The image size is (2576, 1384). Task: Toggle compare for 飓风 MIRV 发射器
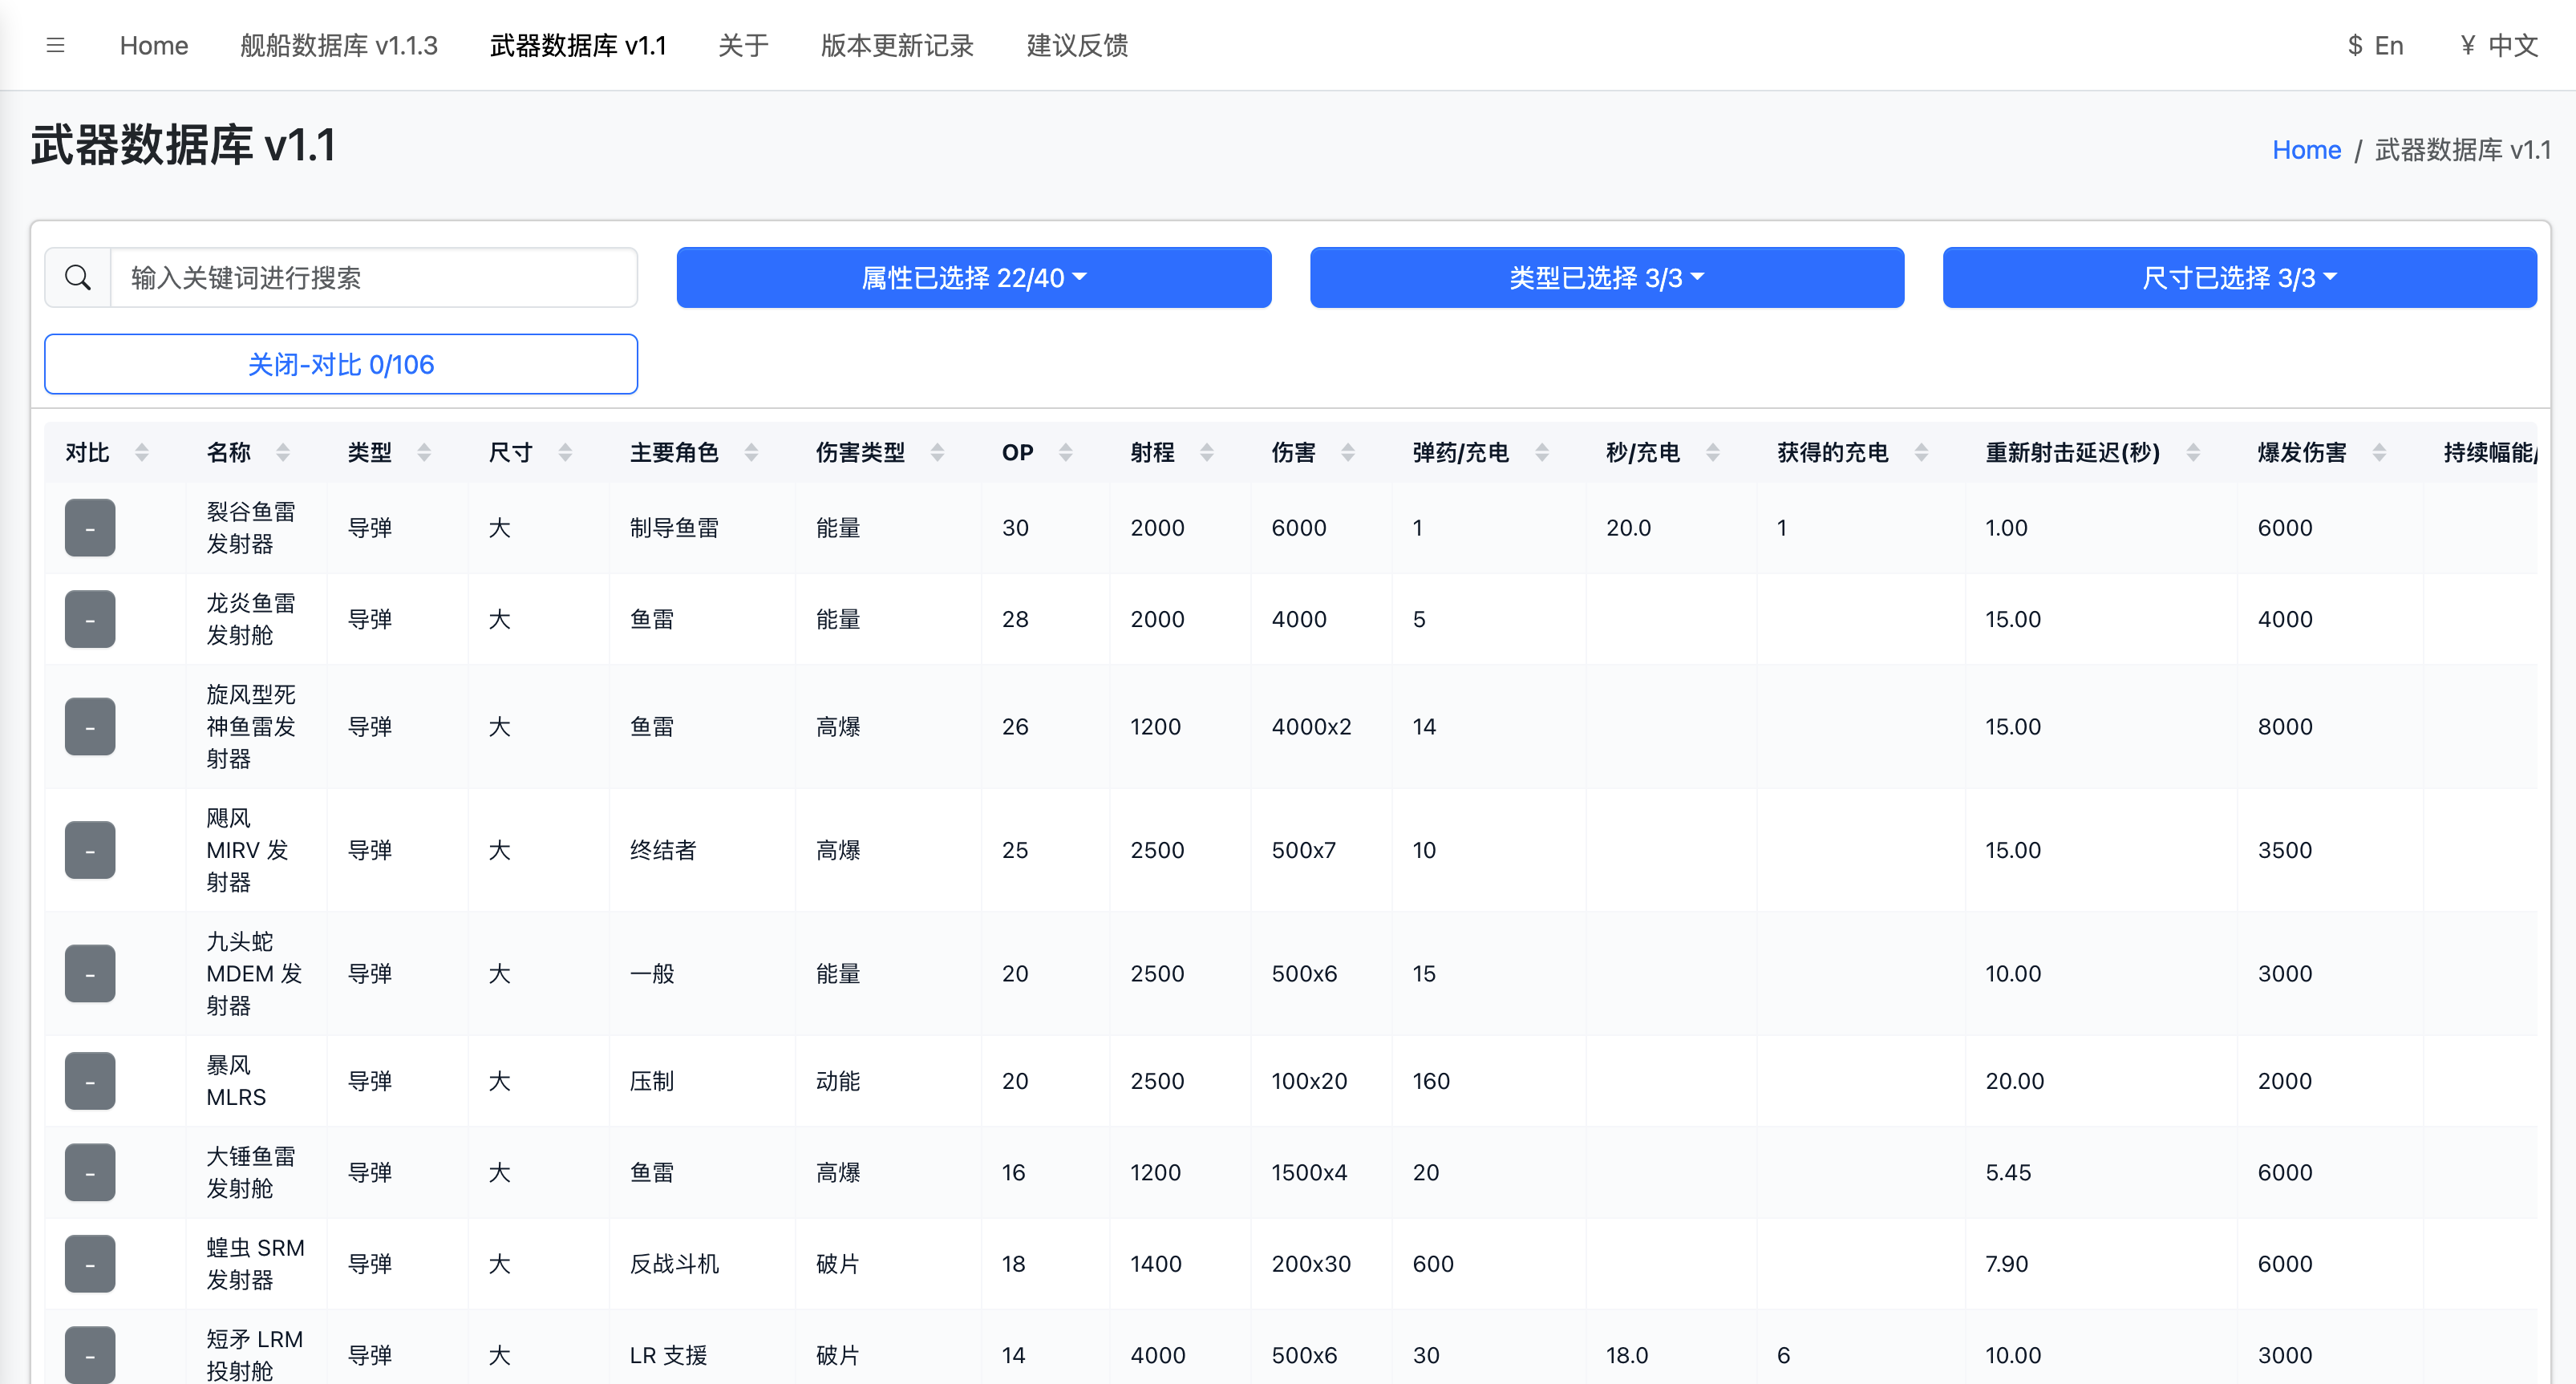(x=89, y=850)
